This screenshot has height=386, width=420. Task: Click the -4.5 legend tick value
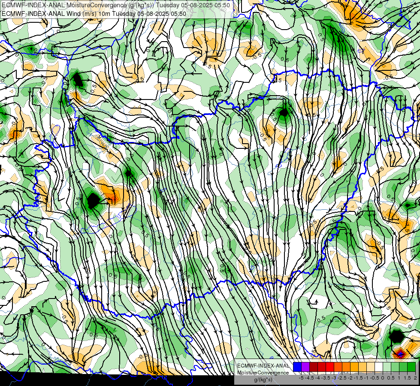[310, 378]
